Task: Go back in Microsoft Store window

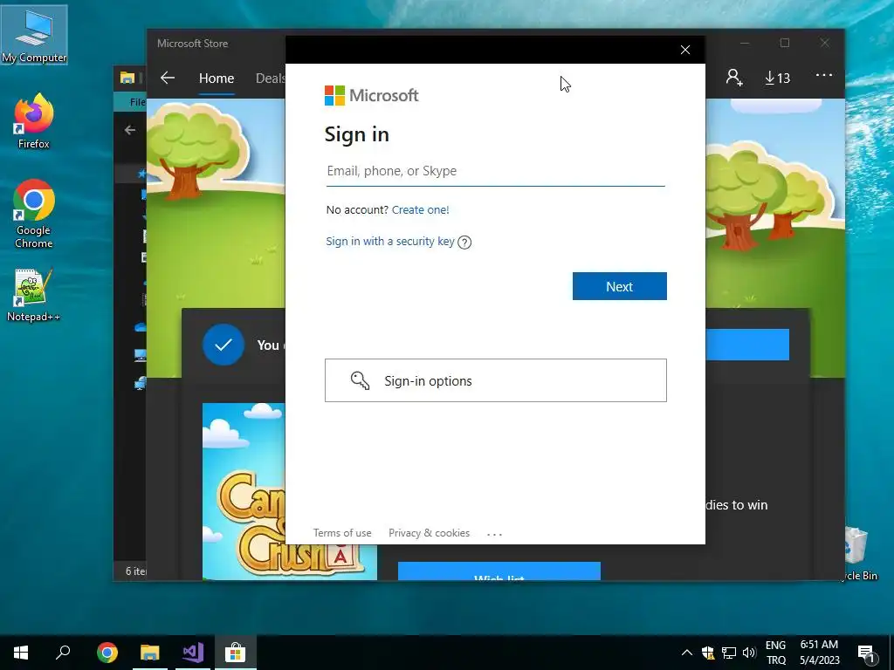Action: 168,78
